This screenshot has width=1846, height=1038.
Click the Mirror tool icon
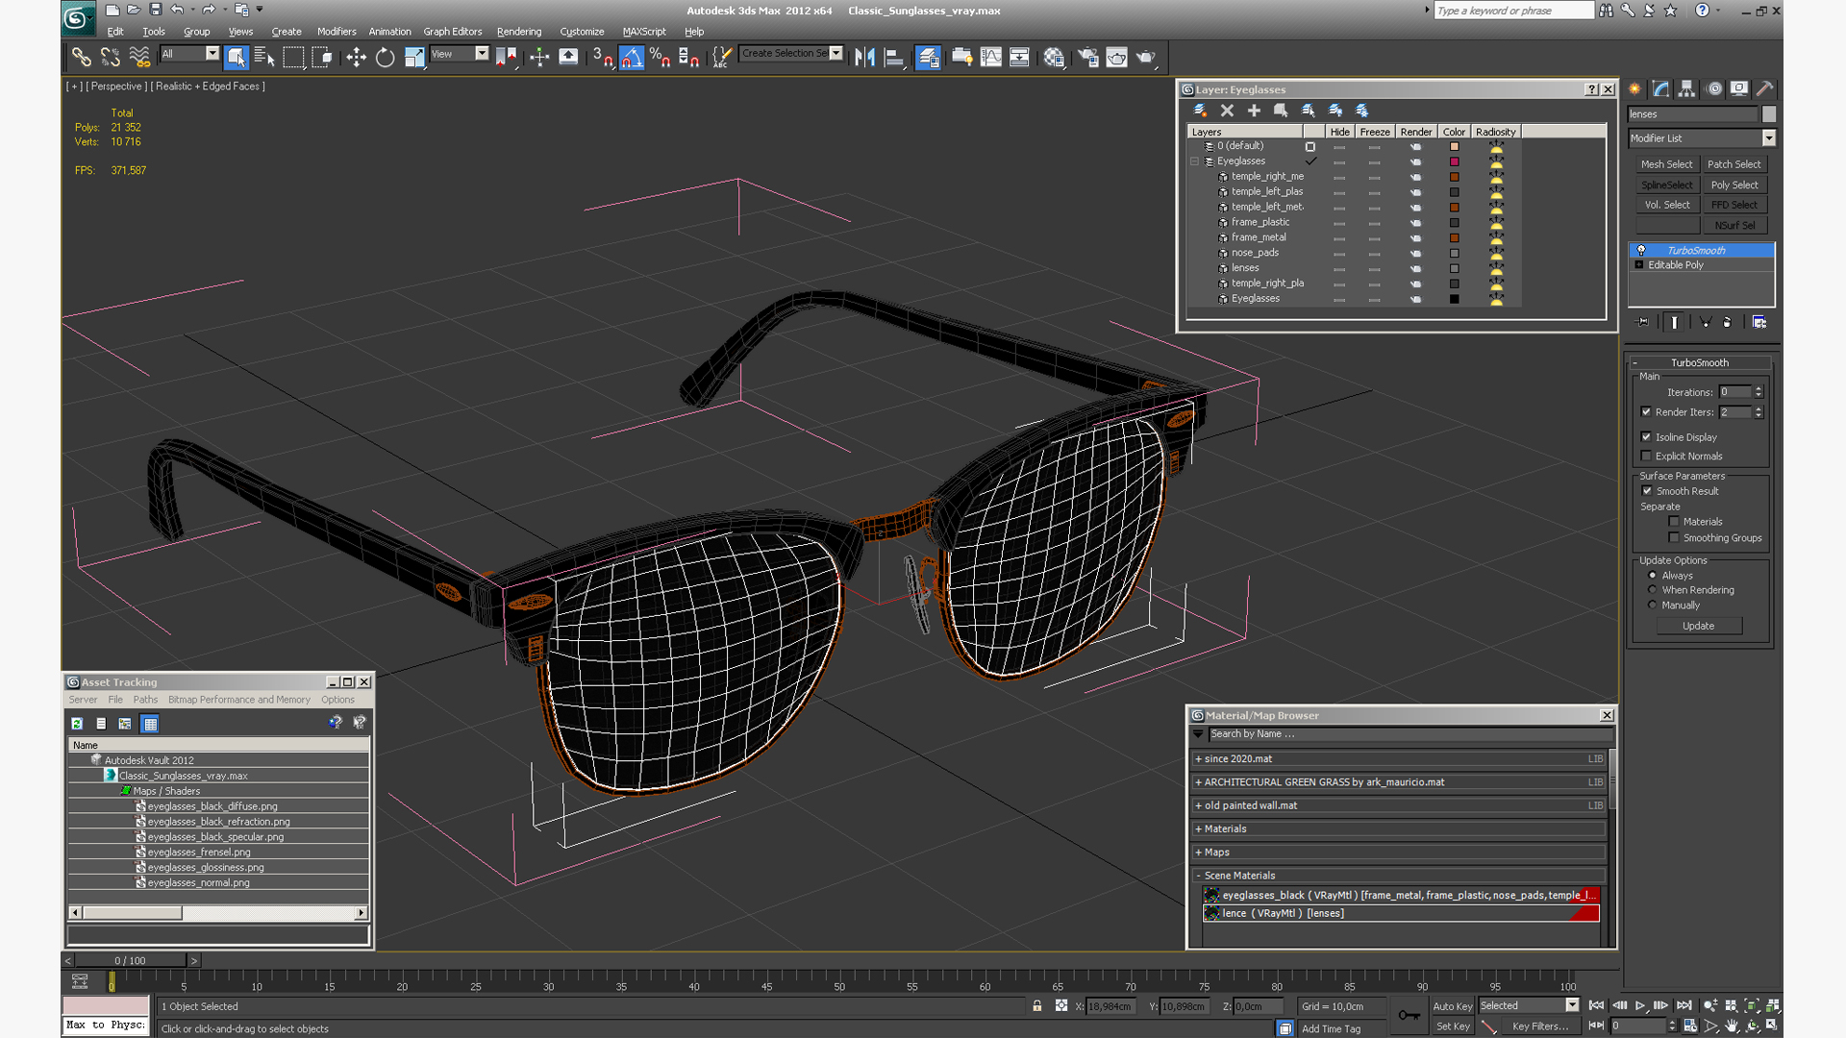click(864, 58)
